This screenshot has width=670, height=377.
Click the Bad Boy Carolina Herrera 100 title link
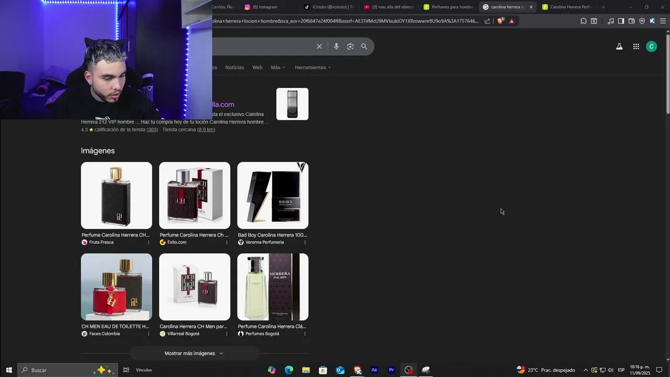[272, 235]
